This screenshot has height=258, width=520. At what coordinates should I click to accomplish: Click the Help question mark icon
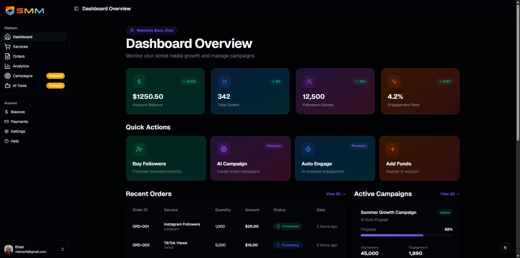[x=6, y=141]
